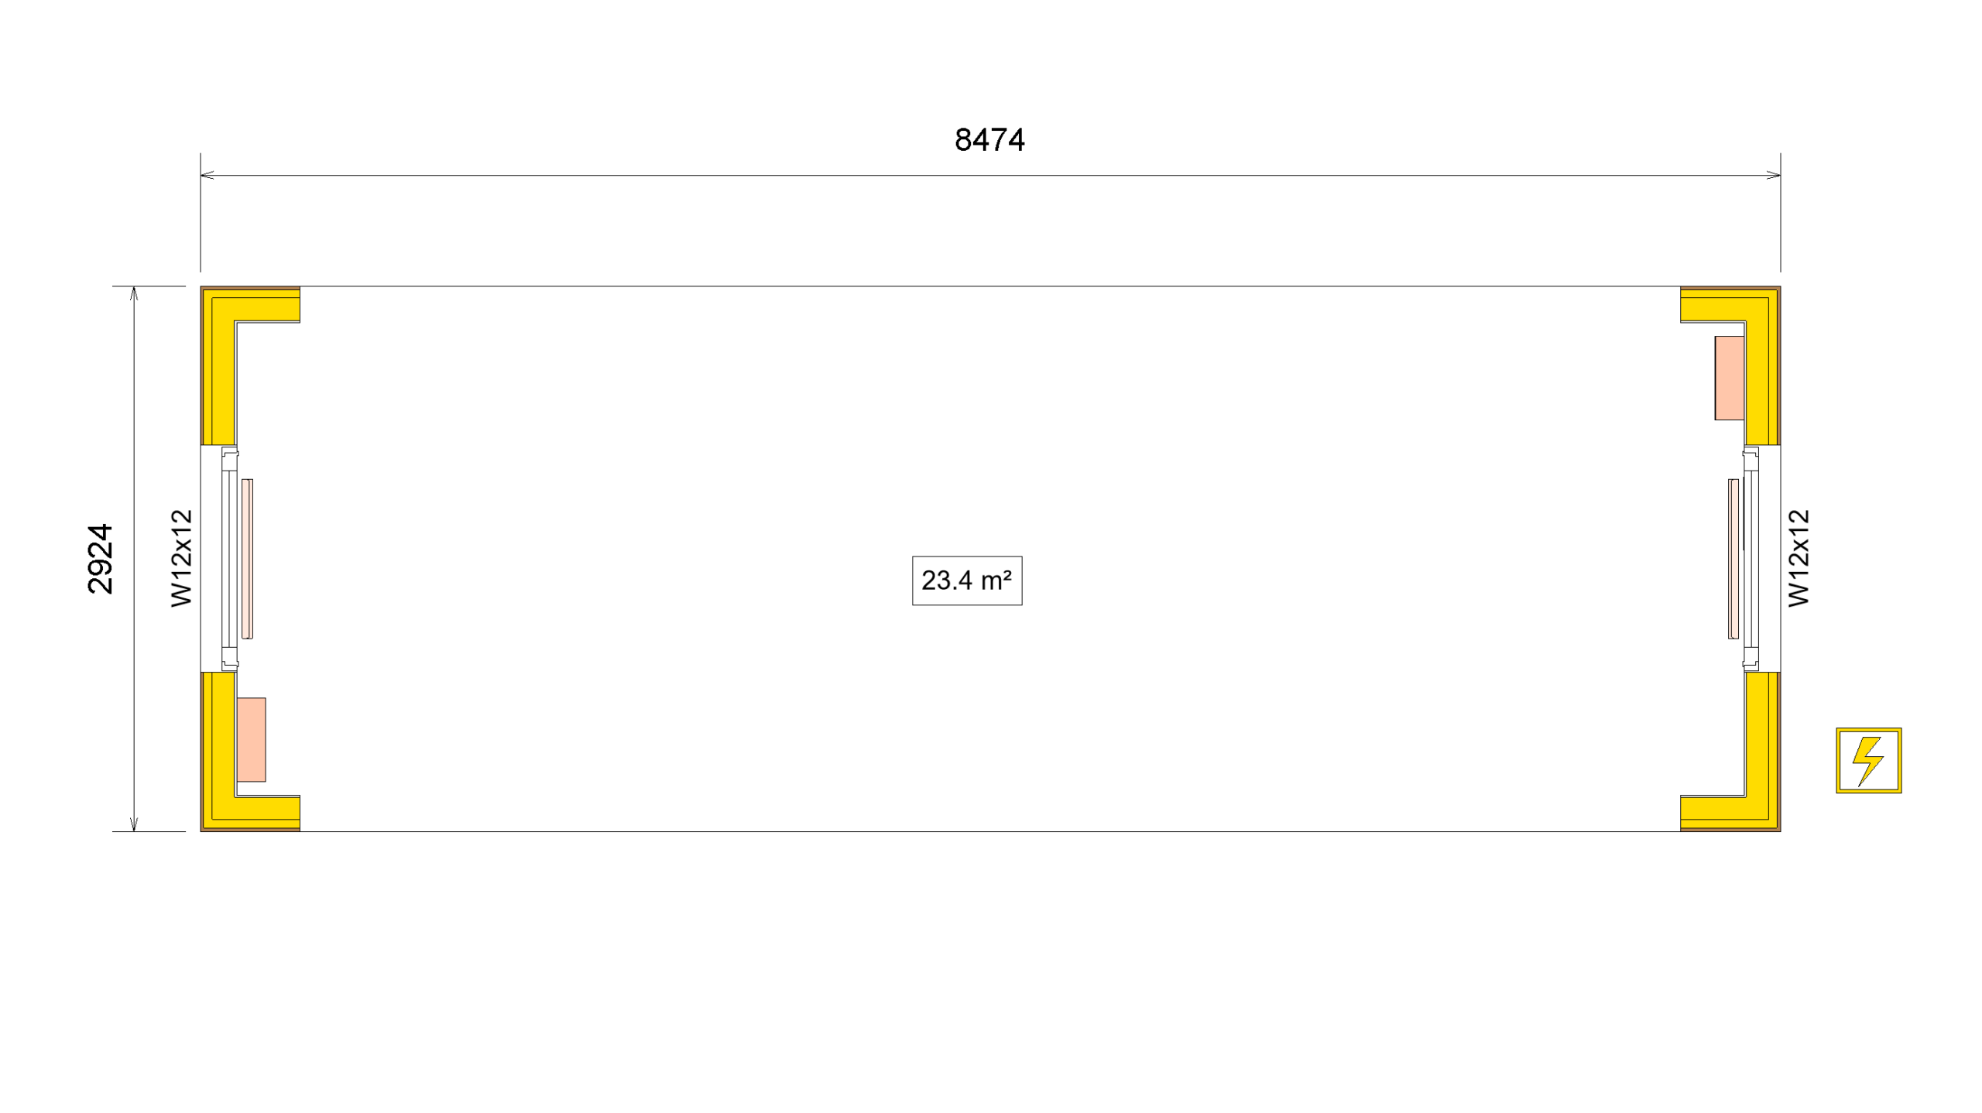The width and height of the screenshot is (1982, 1113).
Task: Click the top arrowhead of the 2924 dimension
Action: (x=134, y=293)
